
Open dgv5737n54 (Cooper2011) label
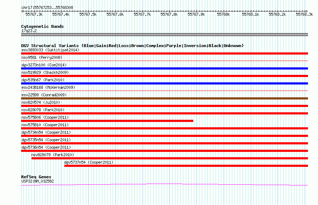coord(89,162)
